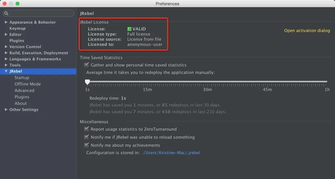Open JRebel Offline Mode settings
The image size is (335, 179).
pyautogui.click(x=27, y=84)
